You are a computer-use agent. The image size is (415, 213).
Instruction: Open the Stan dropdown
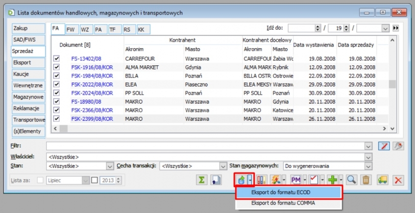pos(110,166)
